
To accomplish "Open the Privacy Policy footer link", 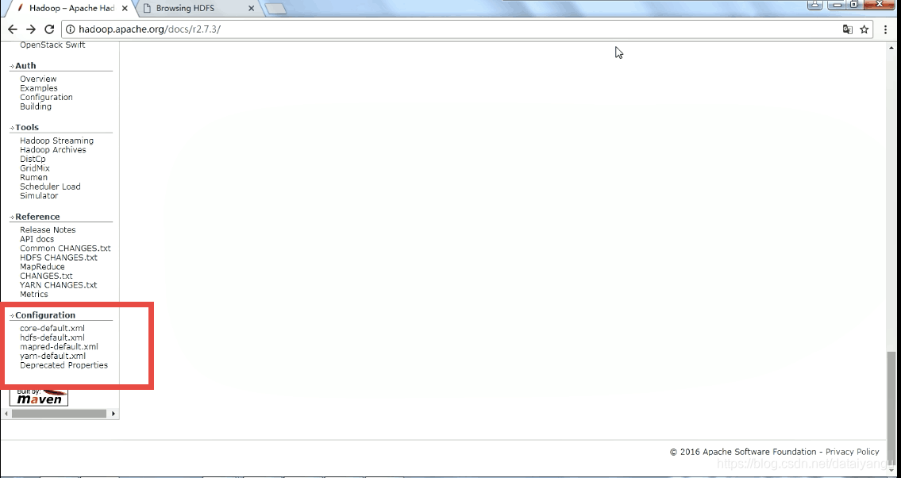I will tap(852, 452).
